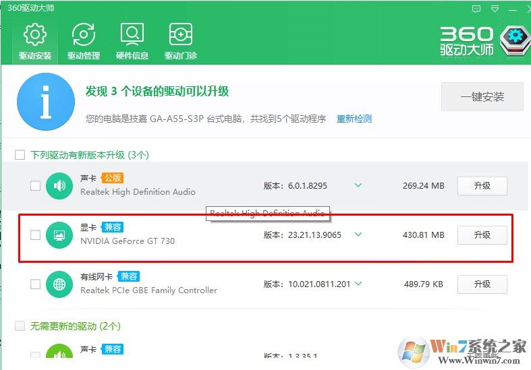531x370 pixels.
Task: Tick the checkbox for Realtek High Definition Audio
Action: [x=35, y=186]
